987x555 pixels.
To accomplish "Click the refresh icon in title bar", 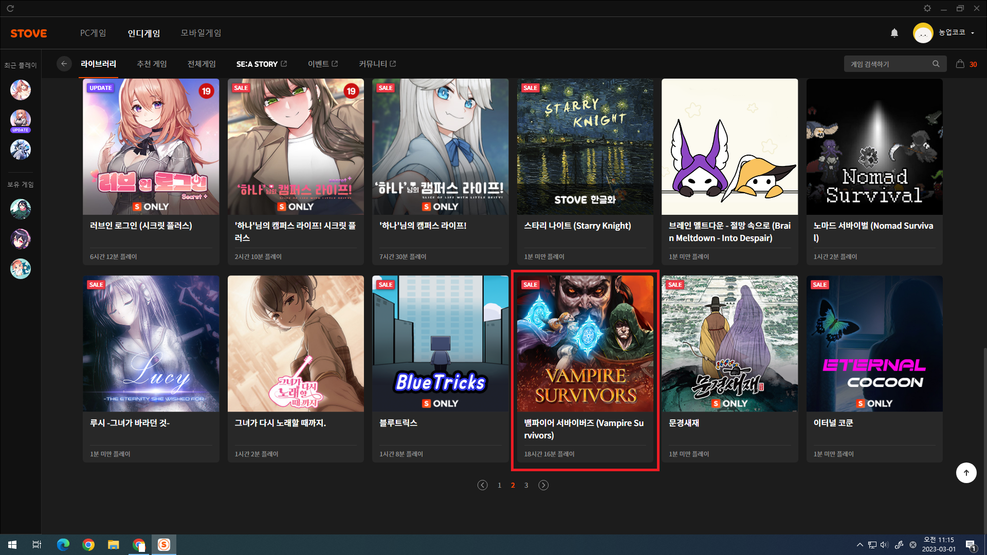I will [10, 8].
